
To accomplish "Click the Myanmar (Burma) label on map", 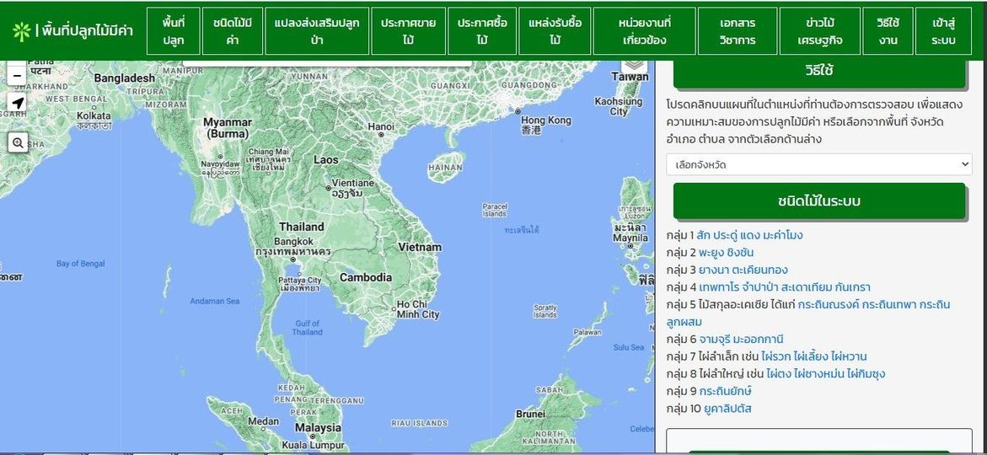I will (x=228, y=128).
